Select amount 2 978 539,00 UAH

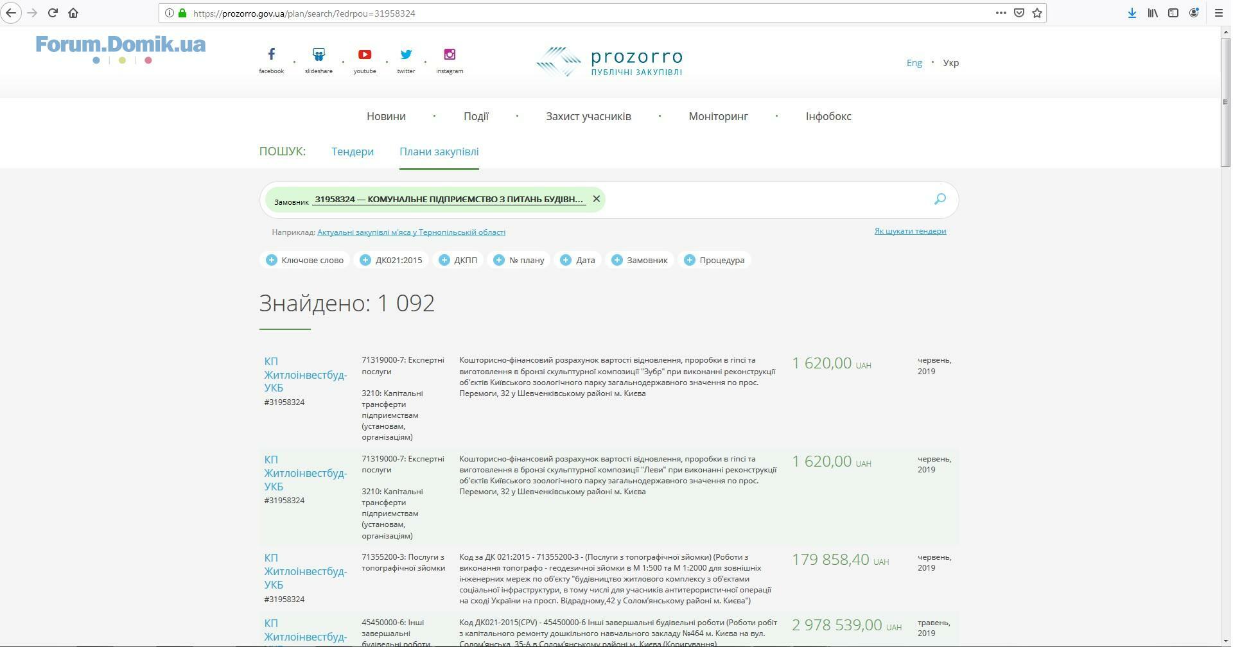(846, 625)
